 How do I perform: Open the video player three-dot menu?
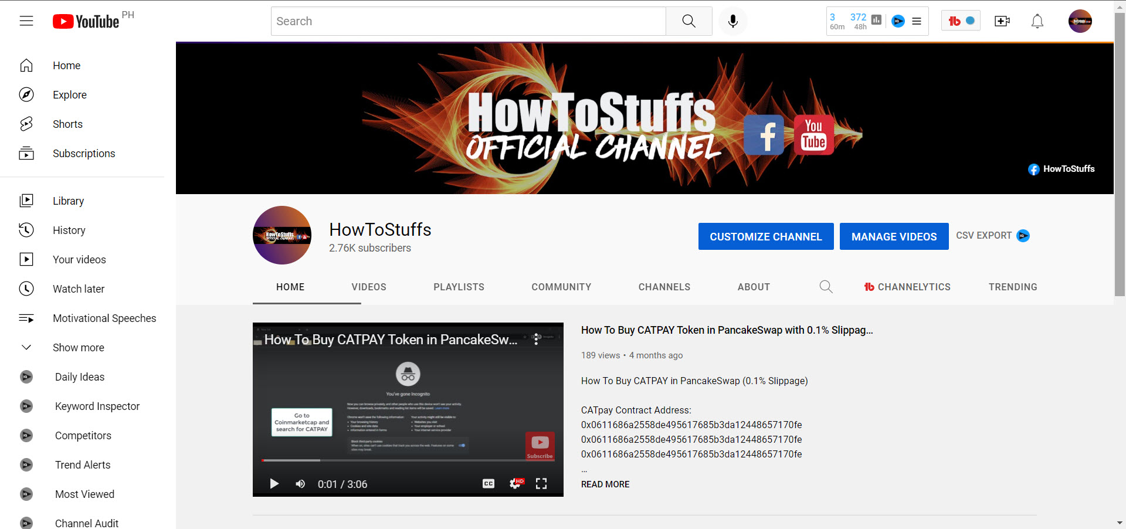[x=536, y=340]
